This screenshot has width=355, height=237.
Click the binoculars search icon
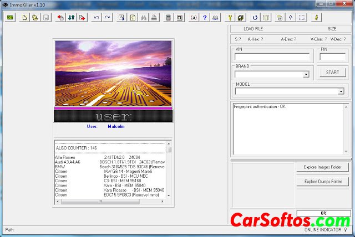coord(144,18)
